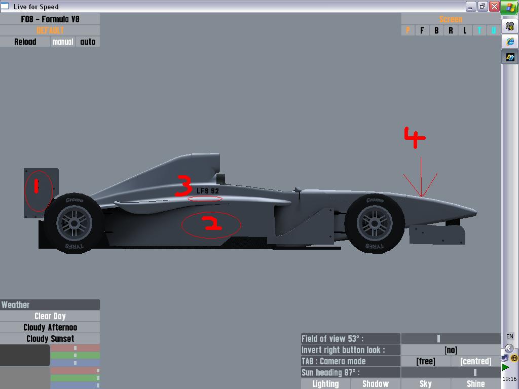Click the F08 - Formula V8 car selector
This screenshot has height=389, width=519.
[x=50, y=19]
